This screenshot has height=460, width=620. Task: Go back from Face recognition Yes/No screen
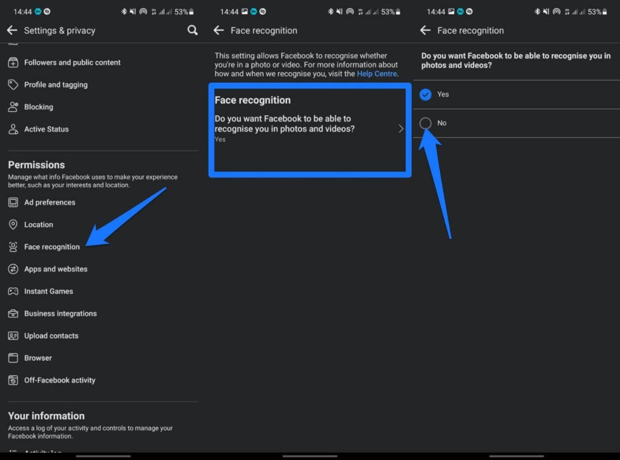click(x=425, y=31)
